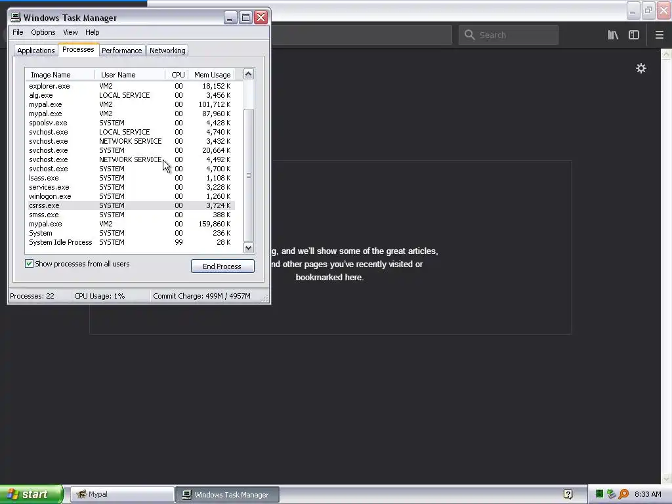Open new tab settings gear in Mypal
The image size is (672, 504).
click(x=640, y=68)
